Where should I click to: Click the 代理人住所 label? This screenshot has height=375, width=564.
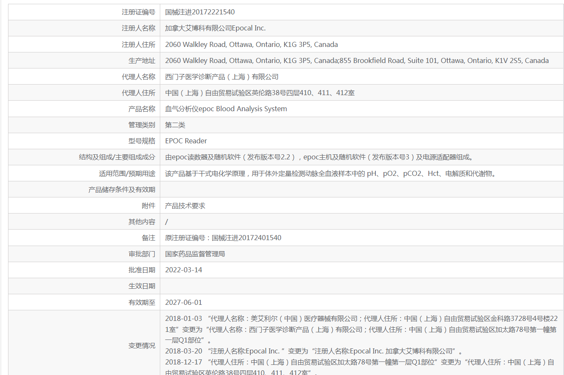point(138,93)
